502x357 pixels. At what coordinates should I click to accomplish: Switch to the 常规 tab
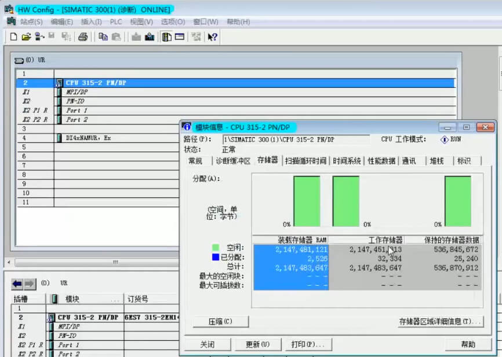pyautogui.click(x=195, y=161)
